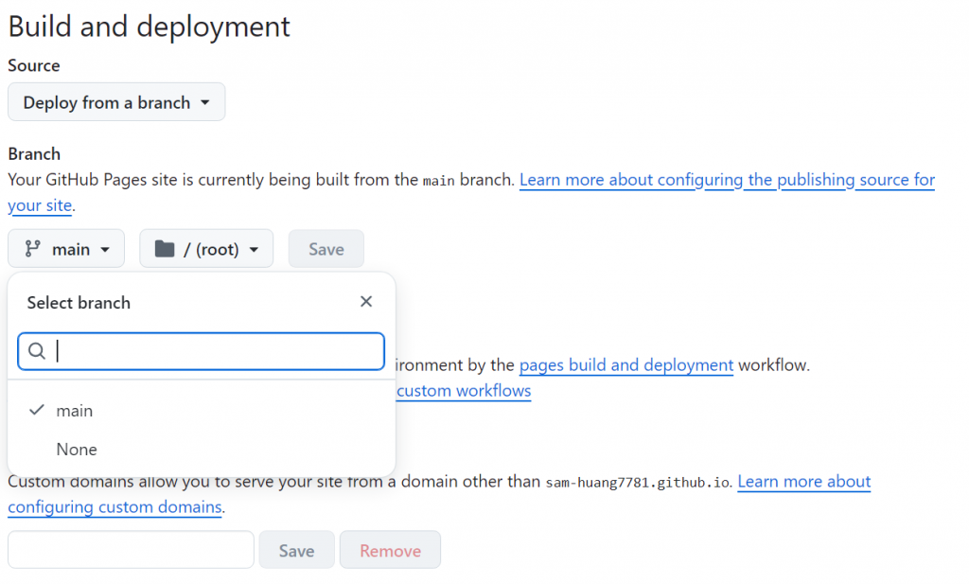Select main in the branch list
Screen dimensions: 969x584
(x=75, y=411)
